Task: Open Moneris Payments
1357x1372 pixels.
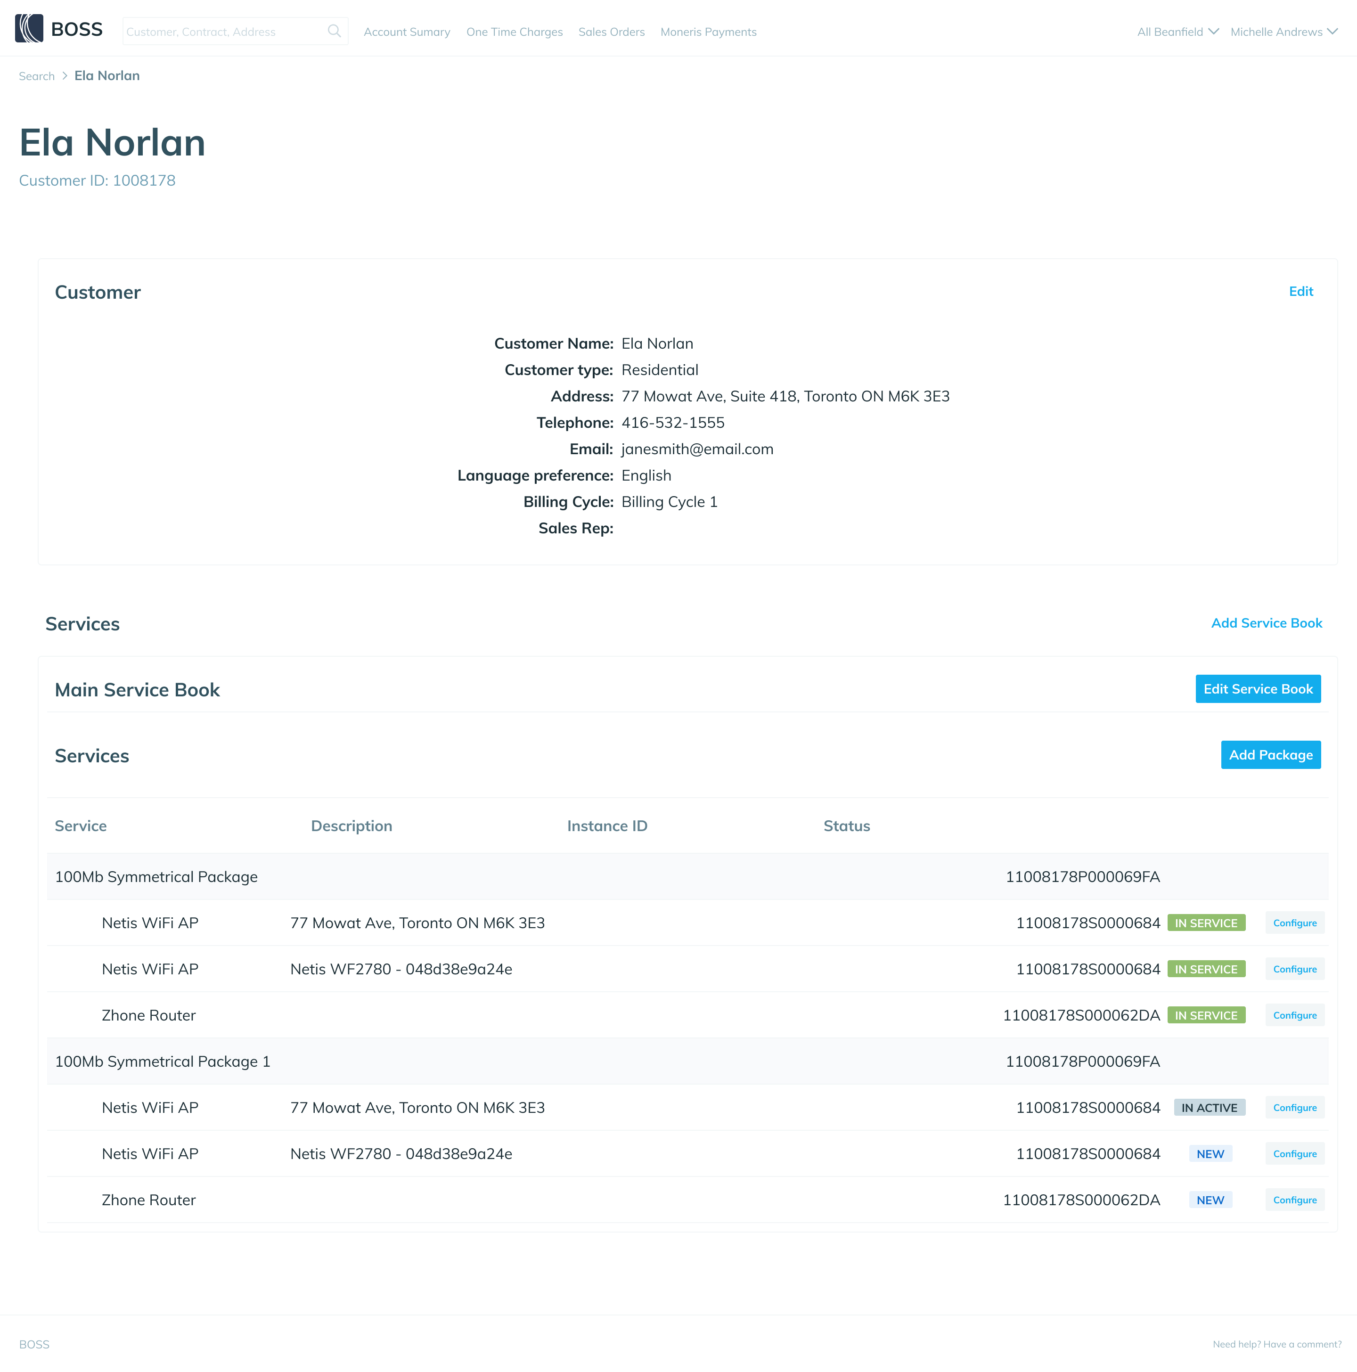Action: click(x=708, y=32)
